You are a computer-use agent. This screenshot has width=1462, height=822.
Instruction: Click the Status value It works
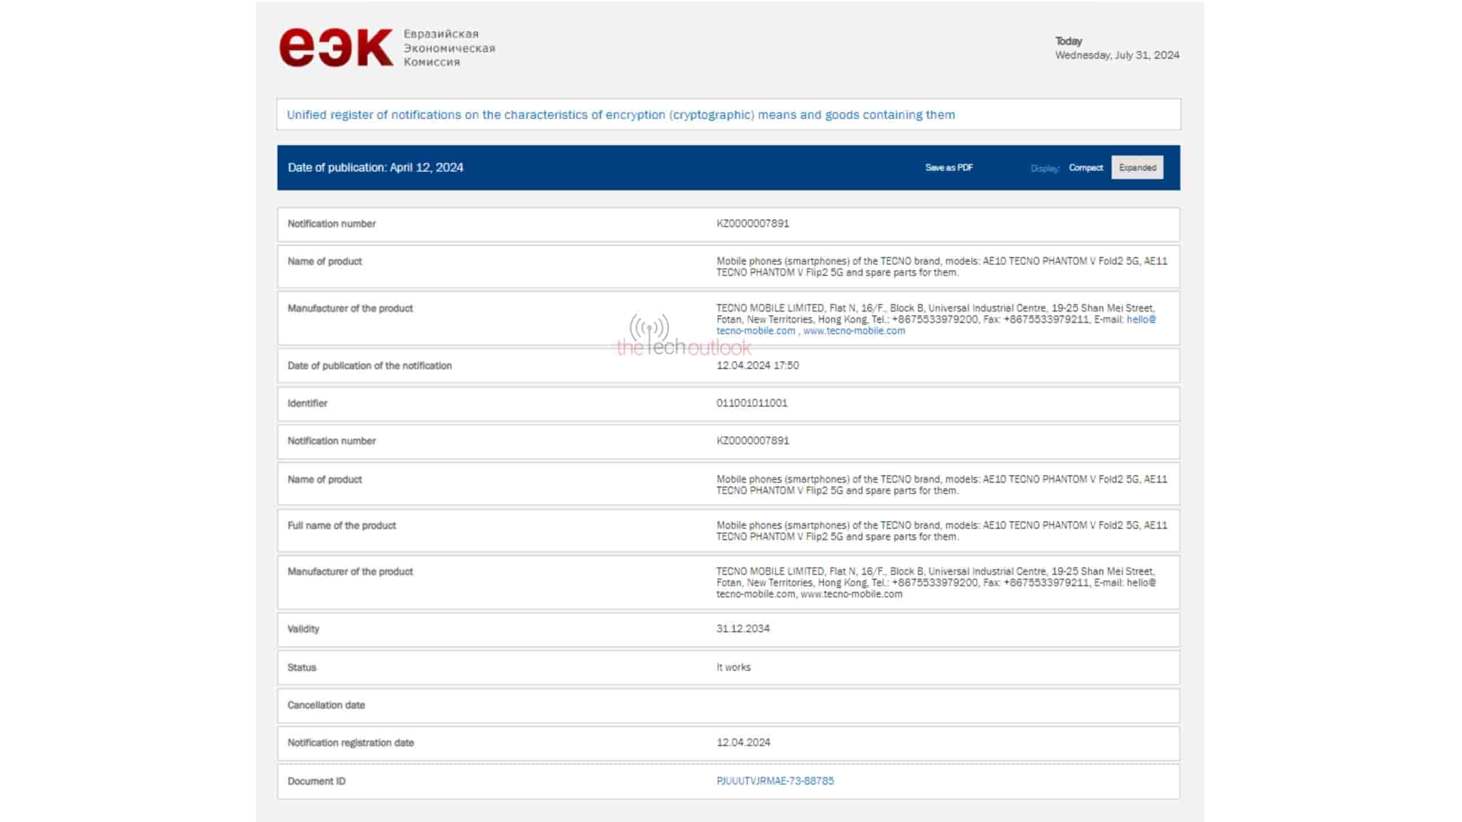(733, 667)
